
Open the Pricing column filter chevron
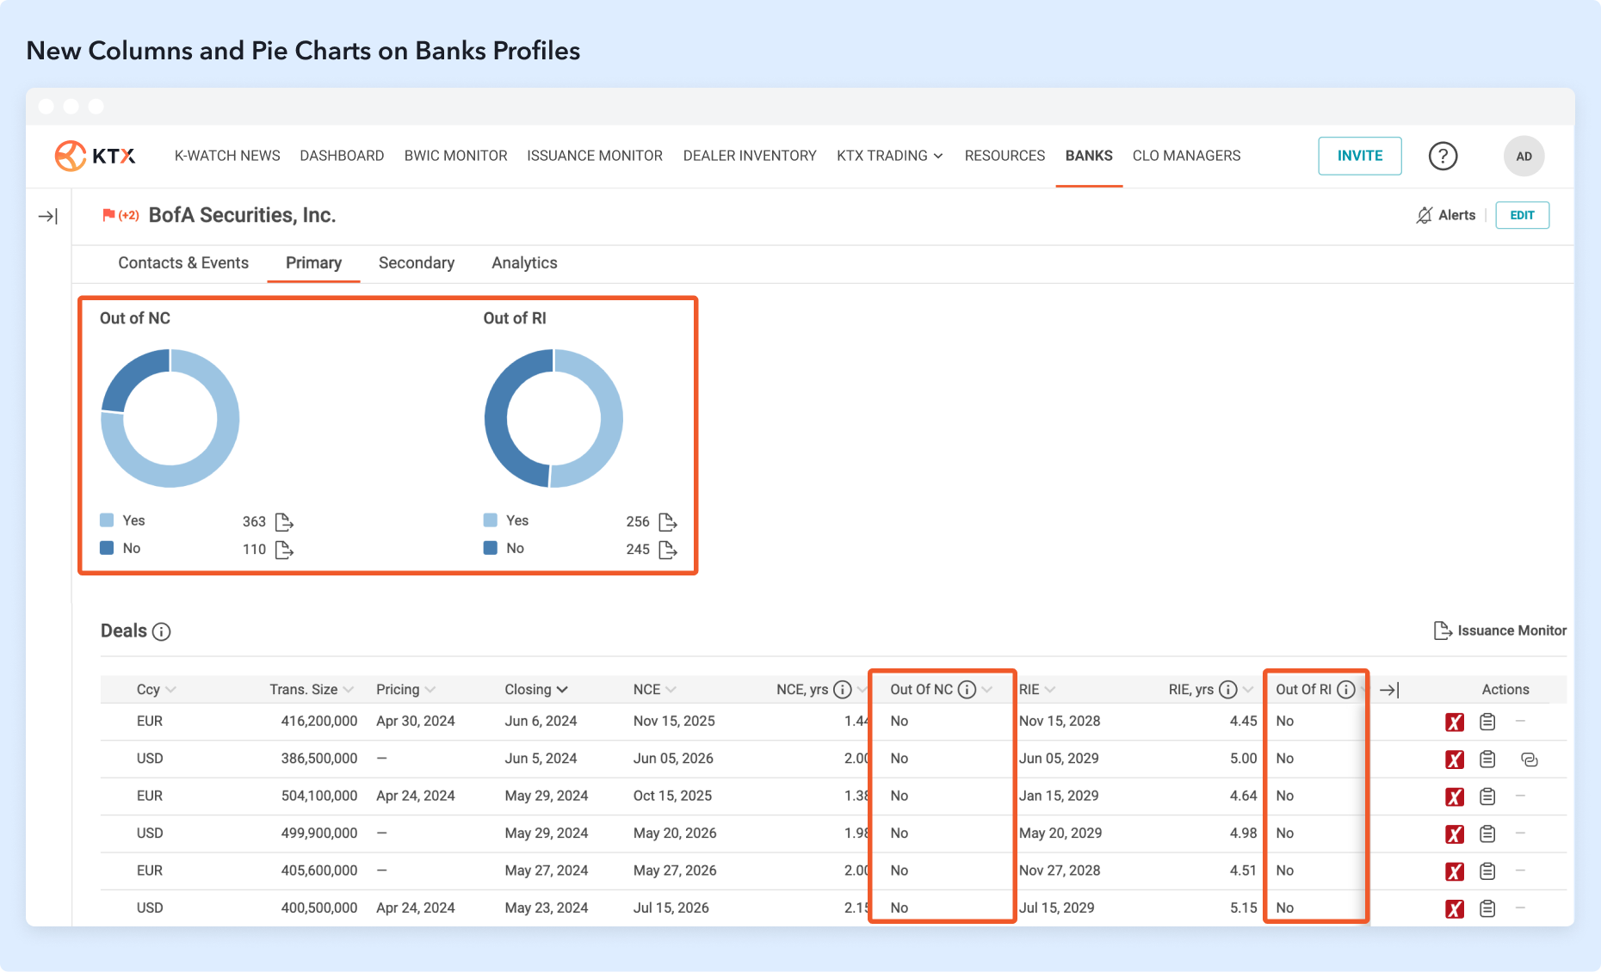point(430,690)
